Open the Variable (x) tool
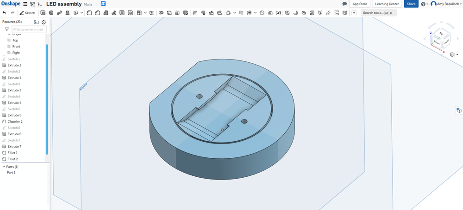 [x=278, y=12]
